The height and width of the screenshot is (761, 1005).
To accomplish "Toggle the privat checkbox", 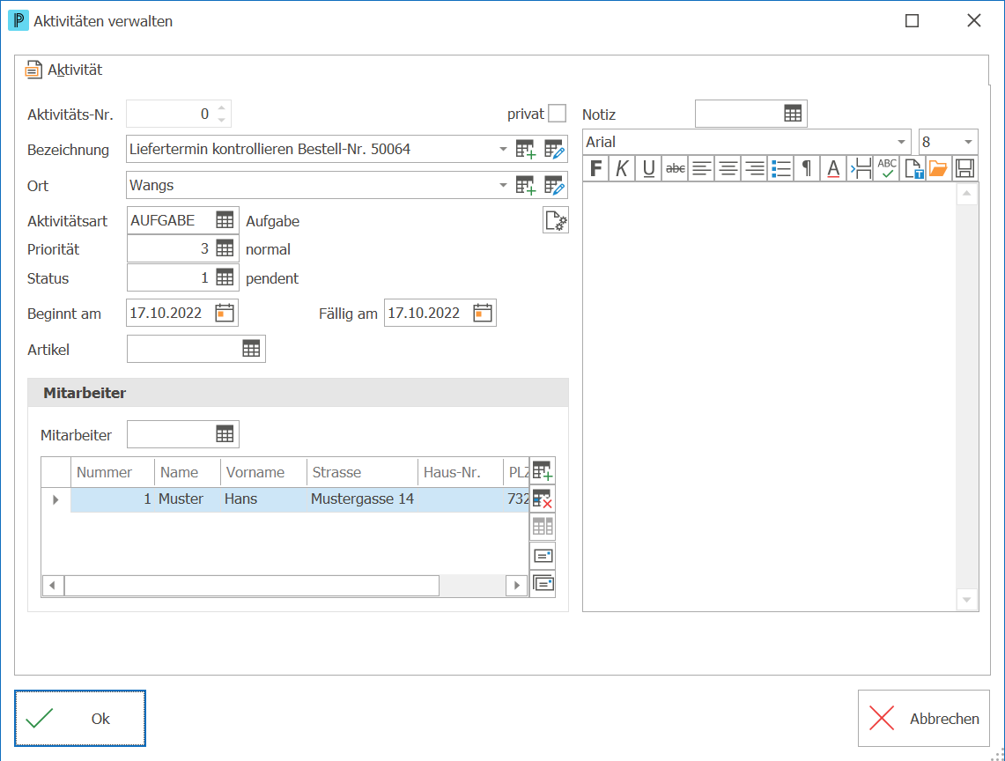I will click(x=558, y=114).
